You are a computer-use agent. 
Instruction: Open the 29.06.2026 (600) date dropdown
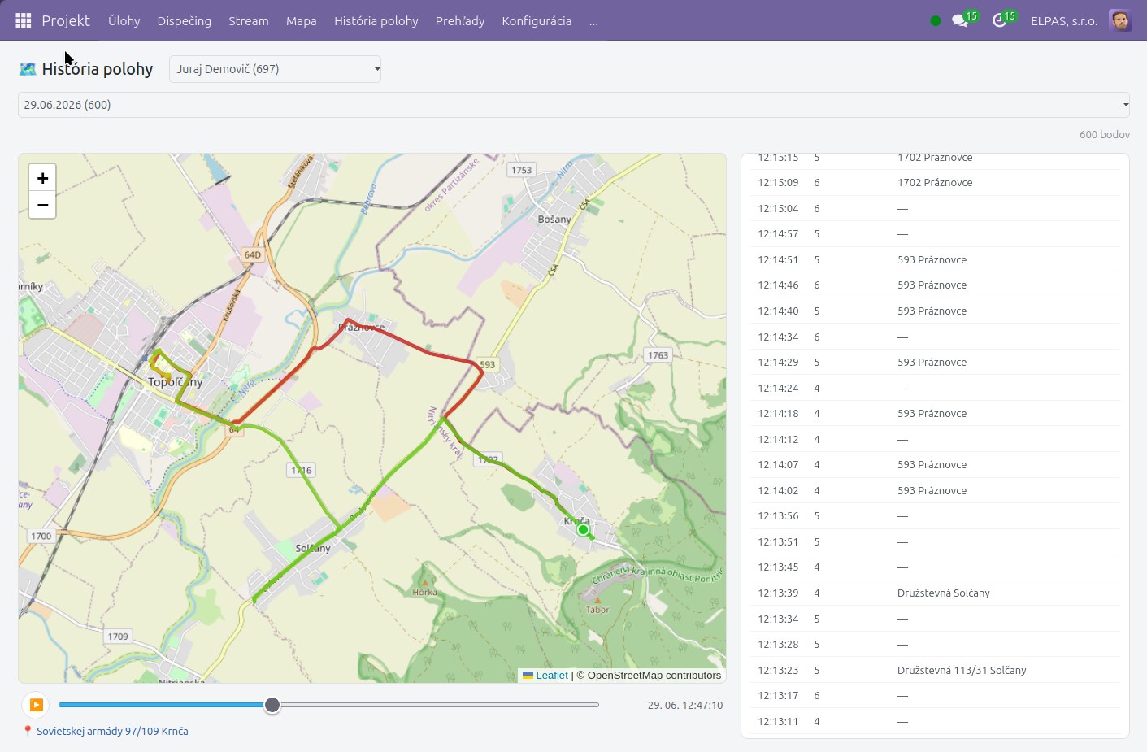pos(574,105)
